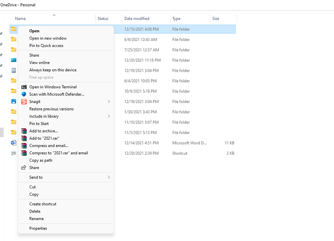
Task: Click the "11/5/2021 5:13 PM" date cell
Action: [x=140, y=132]
